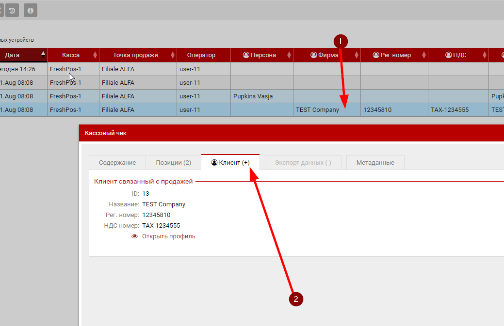Click the person icon in Персона header
504x326 pixels.
(x=246, y=55)
